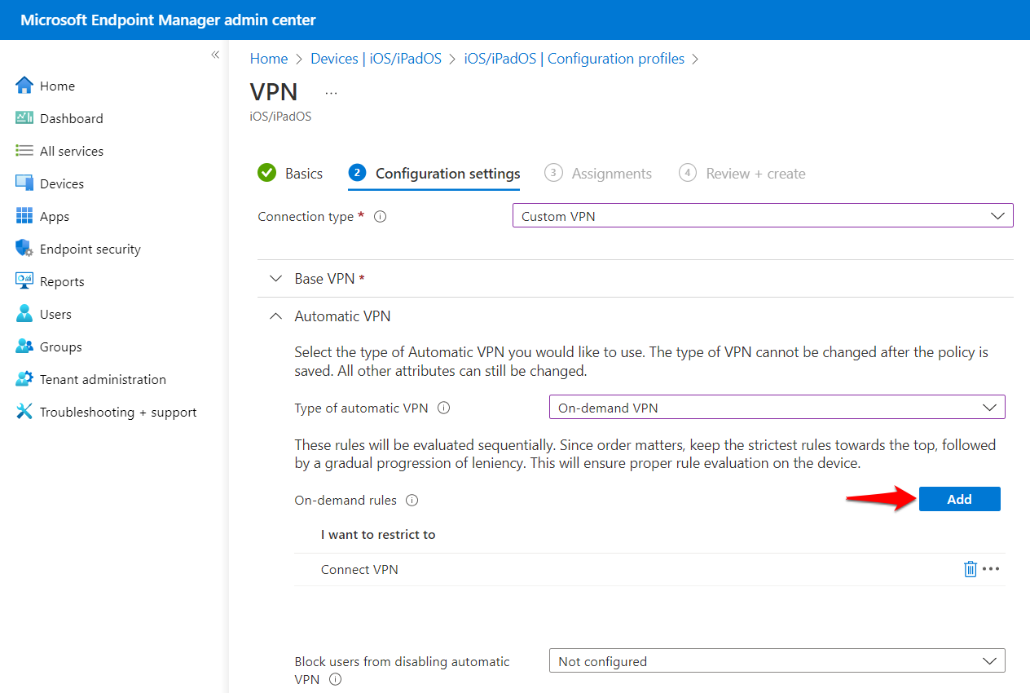Switch to the Assignments tab
1030x693 pixels.
pos(610,173)
